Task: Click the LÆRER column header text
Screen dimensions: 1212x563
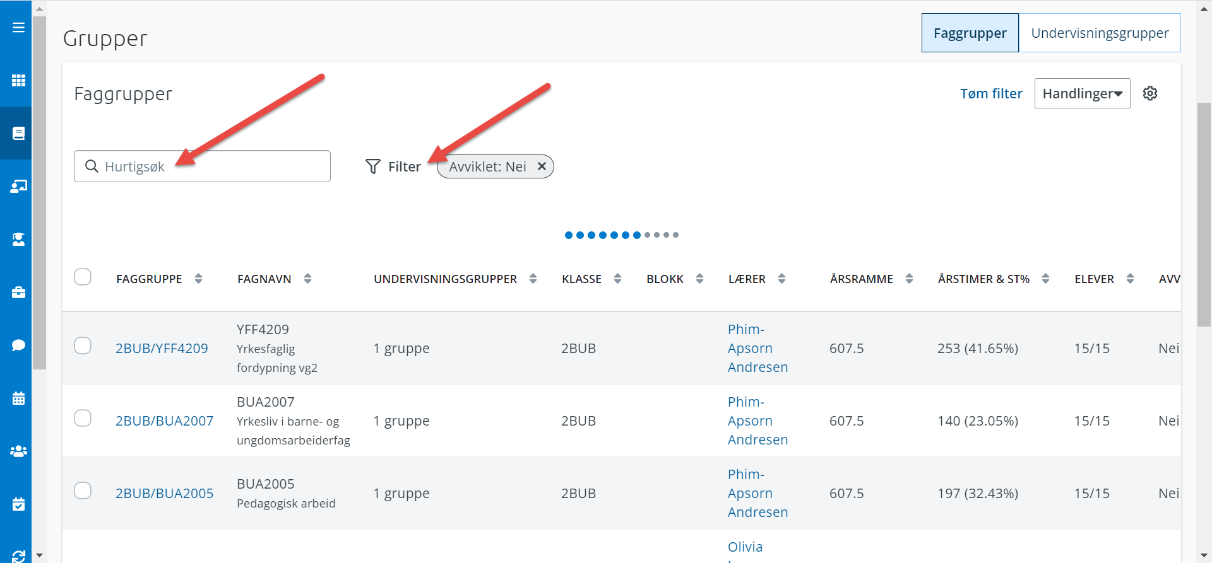Action: click(x=747, y=279)
